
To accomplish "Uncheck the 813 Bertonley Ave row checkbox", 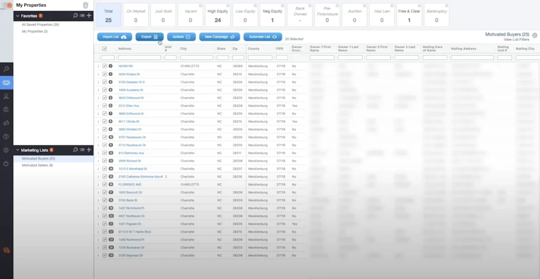I will point(104,153).
